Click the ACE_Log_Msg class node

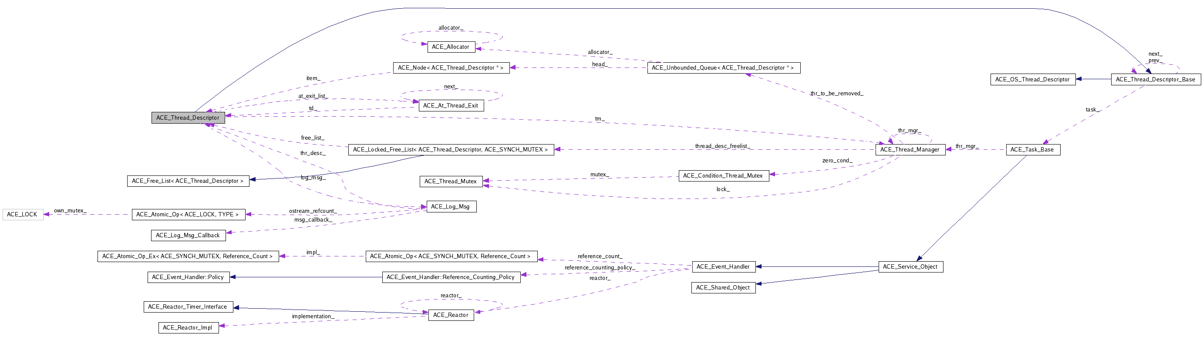451,206
